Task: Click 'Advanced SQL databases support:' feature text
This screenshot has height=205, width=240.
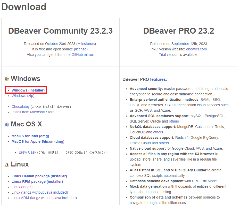Action: click(x=160, y=116)
